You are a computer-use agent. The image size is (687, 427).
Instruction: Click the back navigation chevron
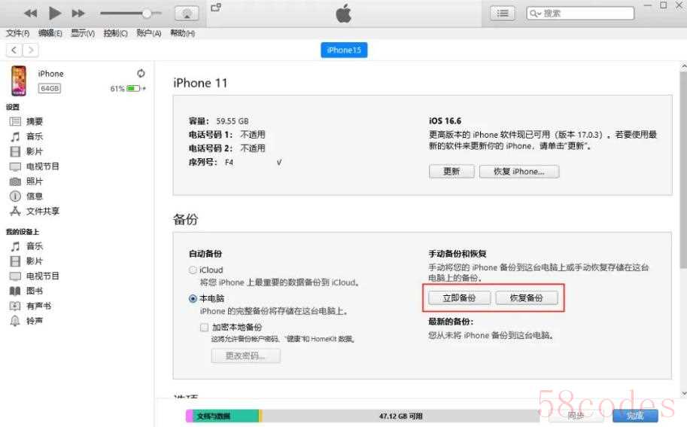14,50
